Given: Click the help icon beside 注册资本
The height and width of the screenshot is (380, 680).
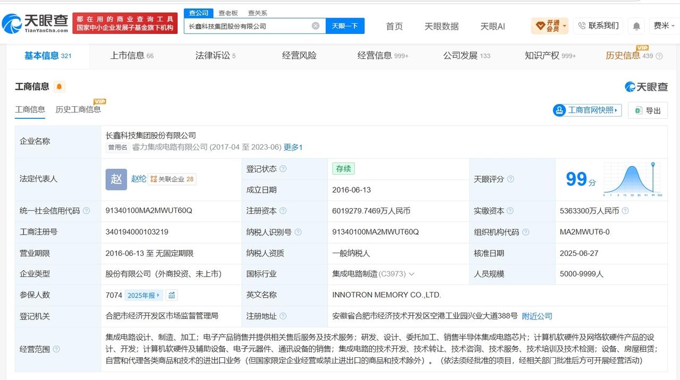Looking at the screenshot, I should coord(283,211).
